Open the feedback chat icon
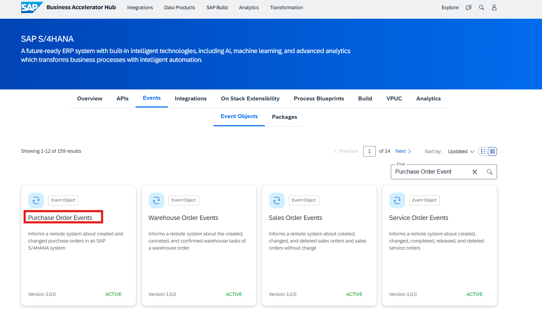This screenshot has width=542, height=309. click(x=469, y=7)
